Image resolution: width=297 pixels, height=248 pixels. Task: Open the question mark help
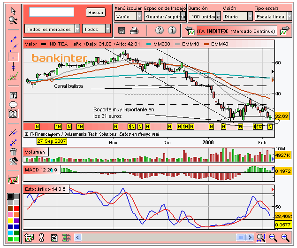pyautogui.click(x=160, y=31)
